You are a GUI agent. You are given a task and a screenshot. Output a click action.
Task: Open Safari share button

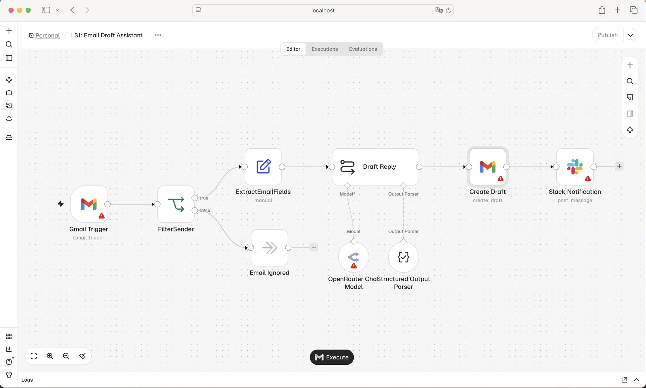[602, 10]
